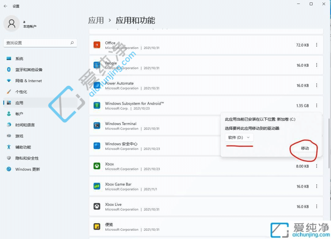Open 辅助功能 settings

pyautogui.click(x=40, y=147)
